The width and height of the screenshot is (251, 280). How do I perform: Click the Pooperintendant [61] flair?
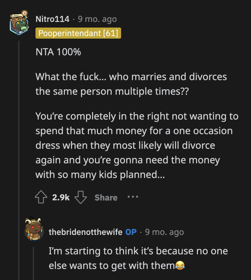pyautogui.click(x=79, y=34)
